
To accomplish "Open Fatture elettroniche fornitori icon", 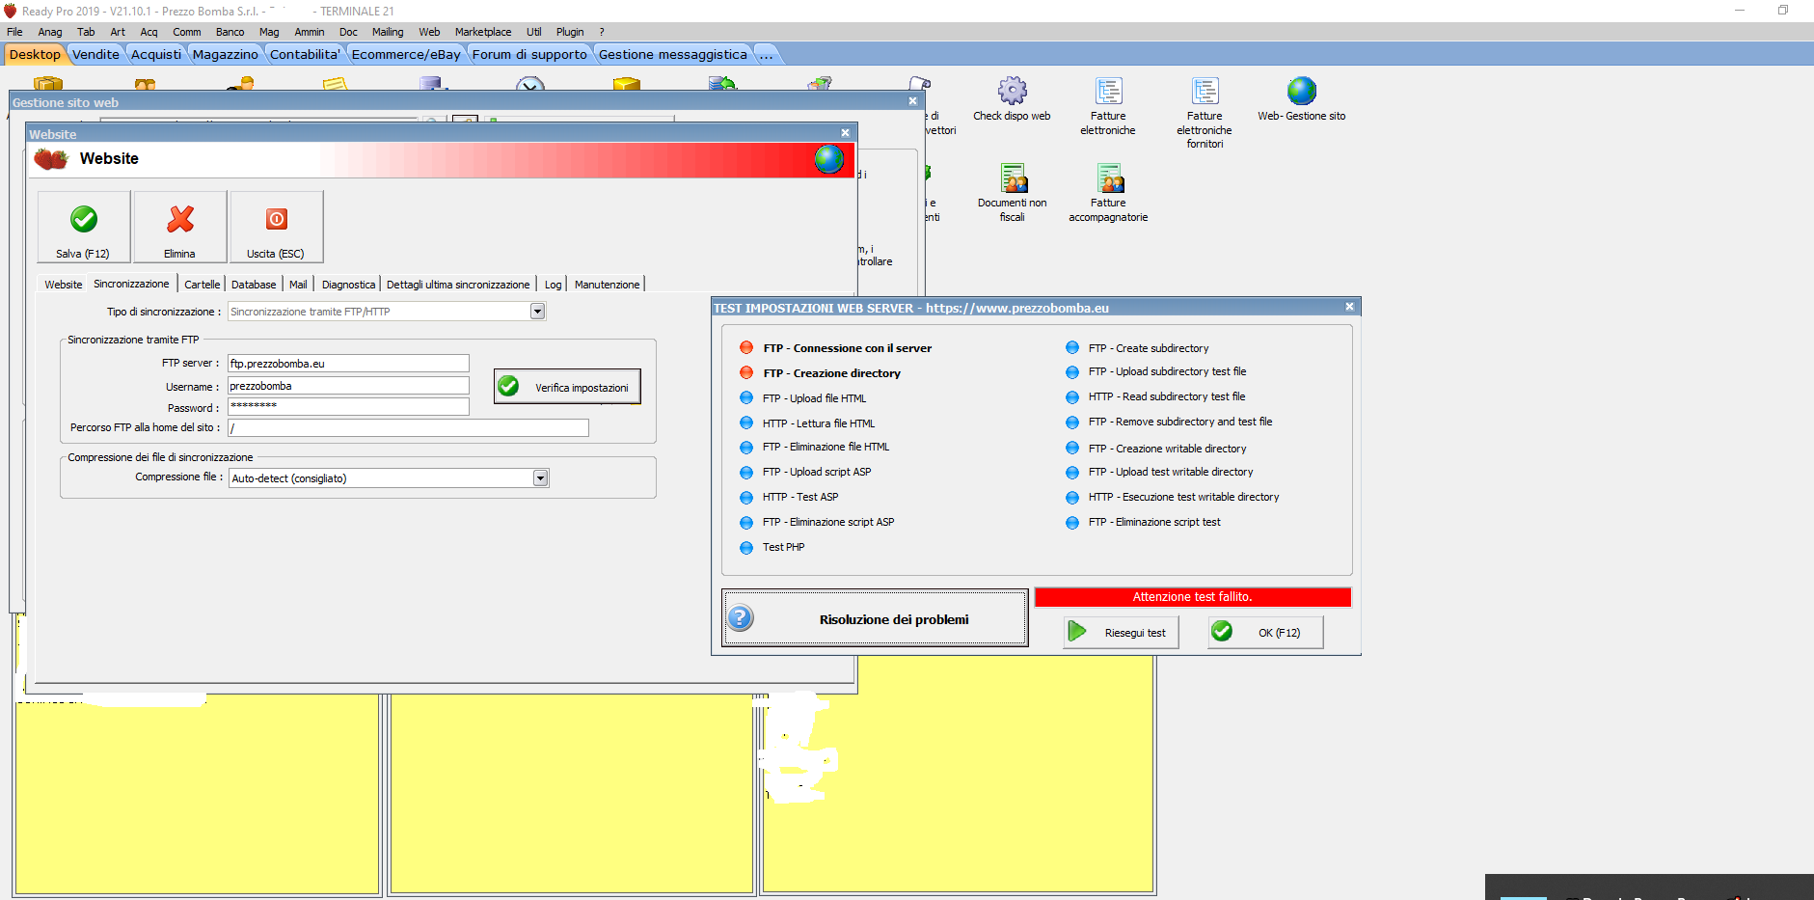I will click(x=1205, y=113).
